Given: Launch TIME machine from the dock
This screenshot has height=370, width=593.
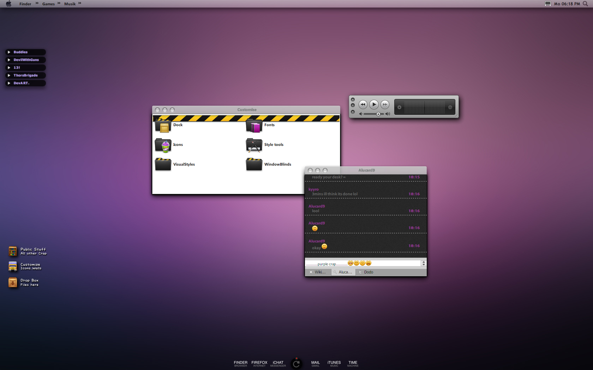Looking at the screenshot, I should point(353,364).
